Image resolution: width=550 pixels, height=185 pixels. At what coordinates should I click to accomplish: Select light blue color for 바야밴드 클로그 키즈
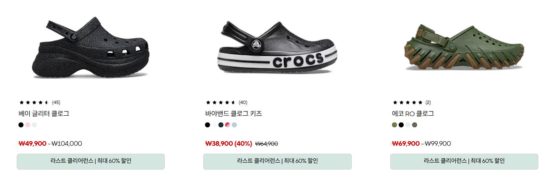click(234, 125)
